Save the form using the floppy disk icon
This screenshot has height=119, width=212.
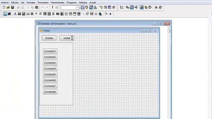pos(13,7)
